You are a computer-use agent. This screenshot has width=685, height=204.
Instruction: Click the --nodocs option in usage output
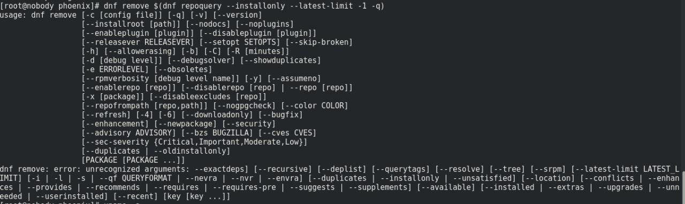click(209, 25)
